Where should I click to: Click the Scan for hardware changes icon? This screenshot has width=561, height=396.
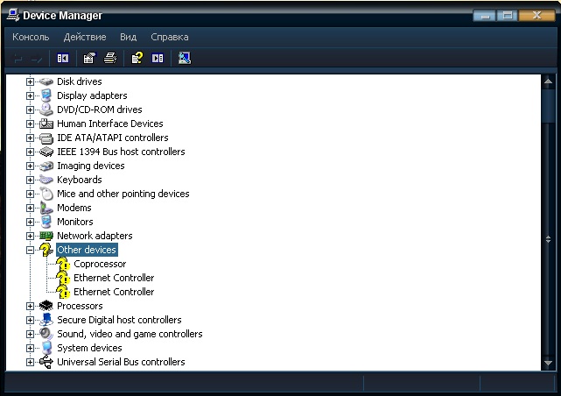pyautogui.click(x=185, y=58)
